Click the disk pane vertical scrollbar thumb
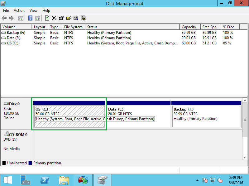This screenshot has width=249, height=186. 245,120
